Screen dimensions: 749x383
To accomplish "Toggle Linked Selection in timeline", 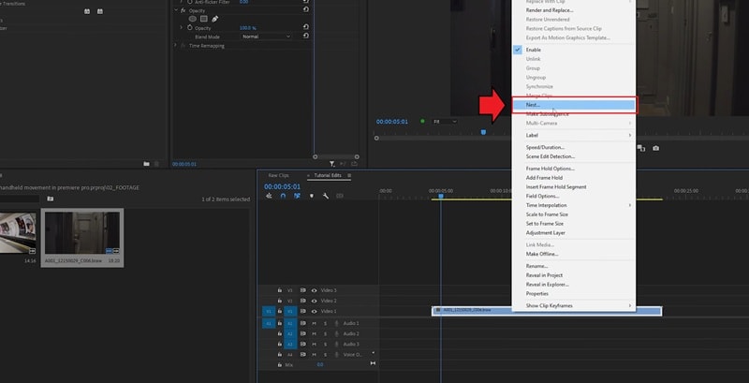I will pyautogui.click(x=297, y=196).
